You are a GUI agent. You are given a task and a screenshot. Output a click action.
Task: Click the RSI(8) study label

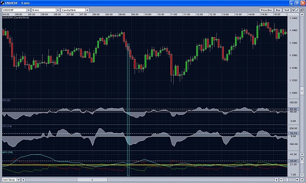(x=6, y=101)
